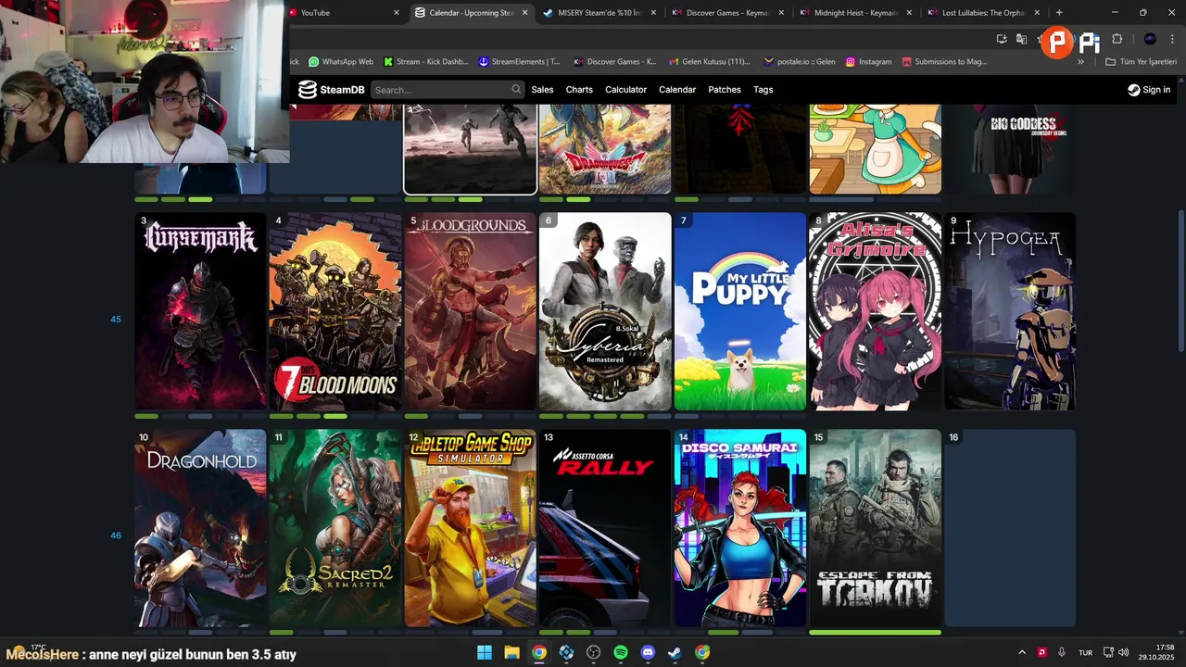The height and width of the screenshot is (667, 1186).
Task: Open the StreamElements bookmark
Action: click(x=519, y=62)
